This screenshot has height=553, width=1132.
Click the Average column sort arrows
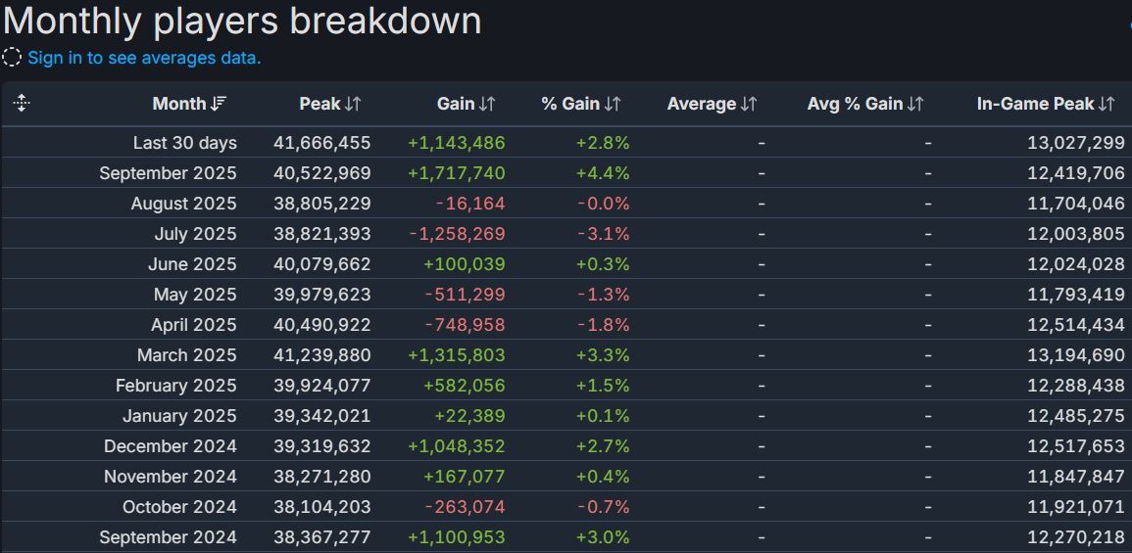[749, 104]
